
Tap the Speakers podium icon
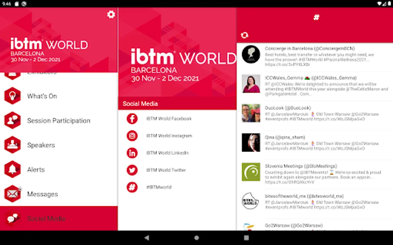(x=12, y=145)
